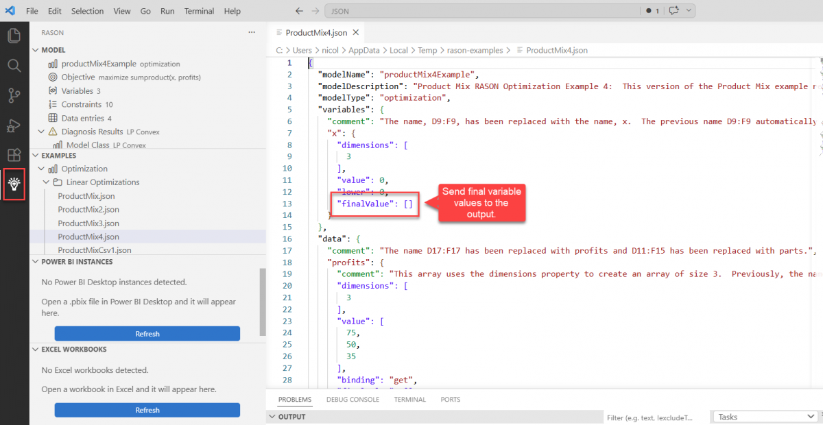Screen dimensions: 823x425
Task: Open the Run menu
Action: (167, 11)
